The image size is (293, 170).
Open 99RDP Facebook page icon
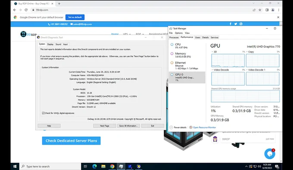pyautogui.click(x=231, y=24)
